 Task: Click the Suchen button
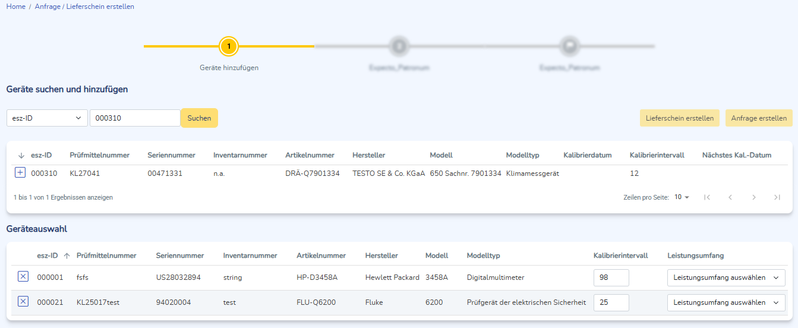199,118
